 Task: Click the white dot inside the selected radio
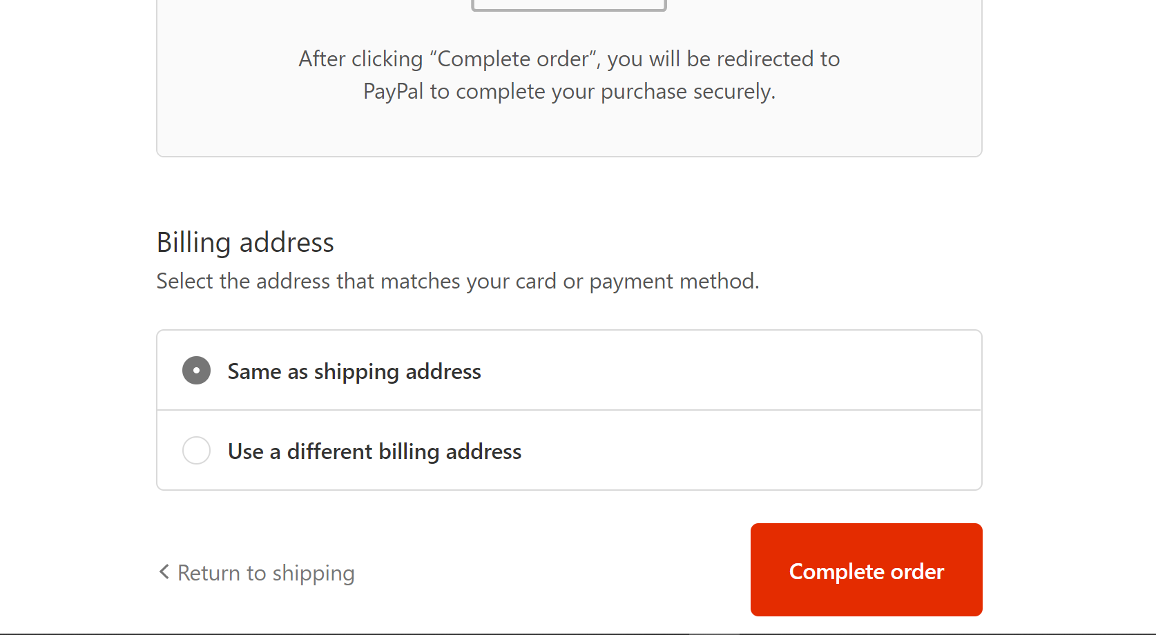tap(196, 371)
